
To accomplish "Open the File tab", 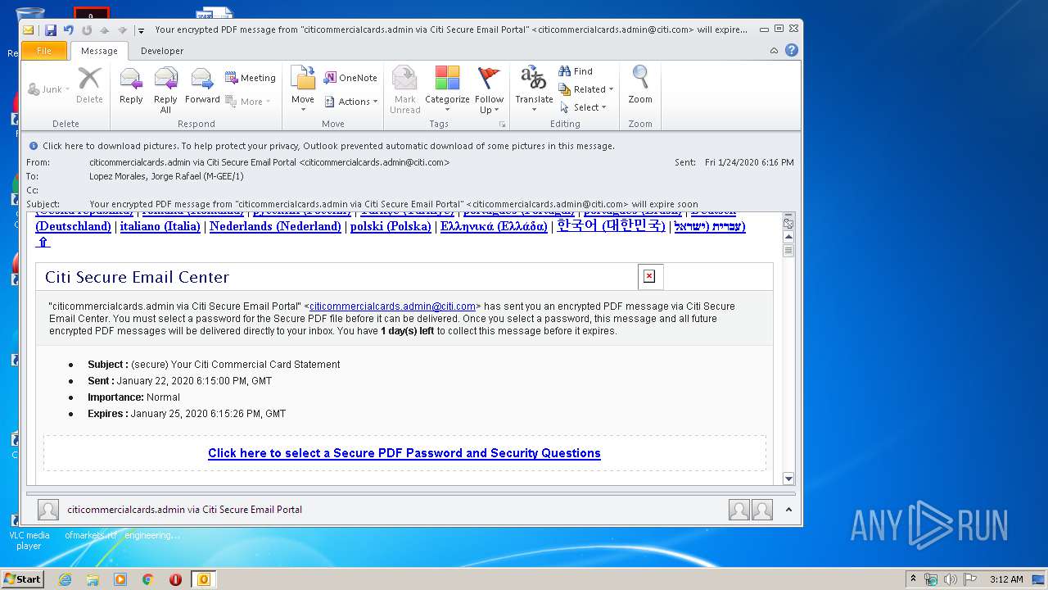I will coord(44,51).
